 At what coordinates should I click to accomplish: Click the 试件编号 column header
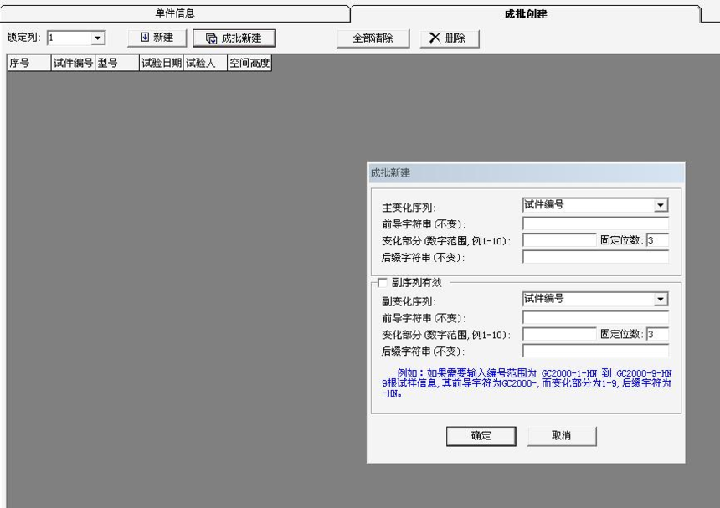click(x=73, y=63)
